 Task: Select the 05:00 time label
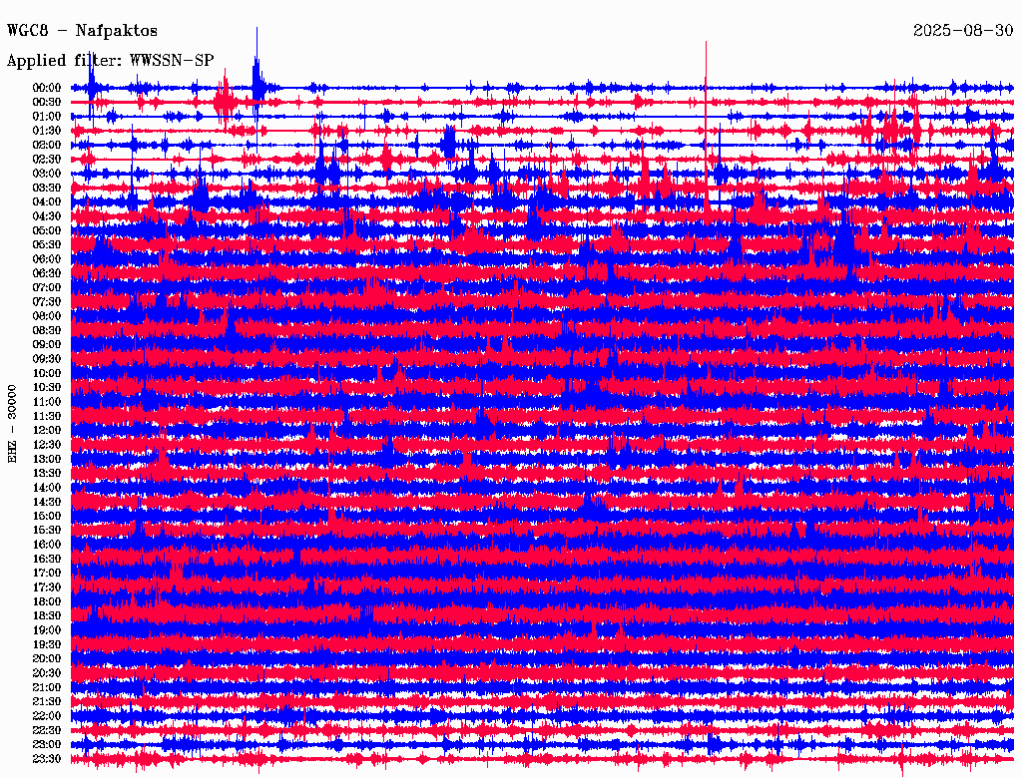click(x=47, y=230)
